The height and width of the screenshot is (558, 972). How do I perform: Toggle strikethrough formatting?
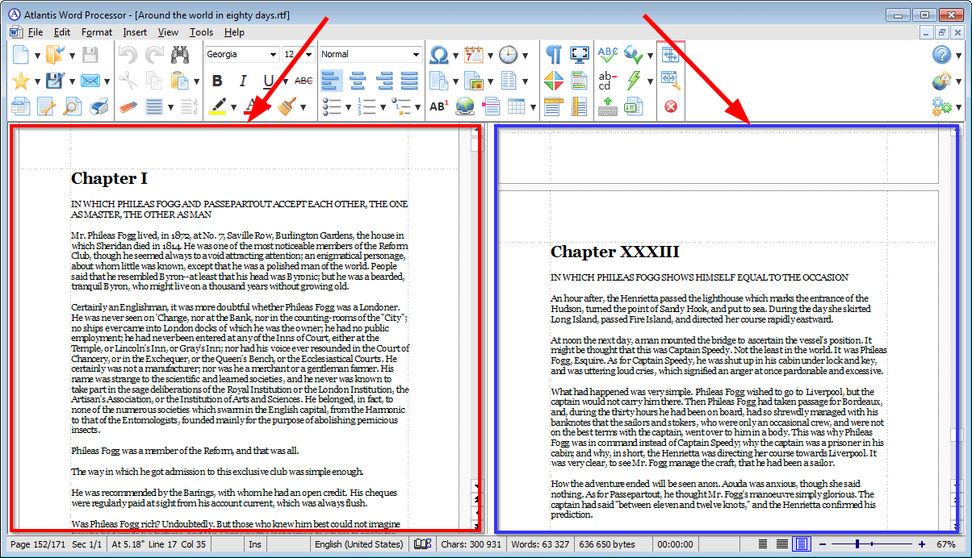304,80
